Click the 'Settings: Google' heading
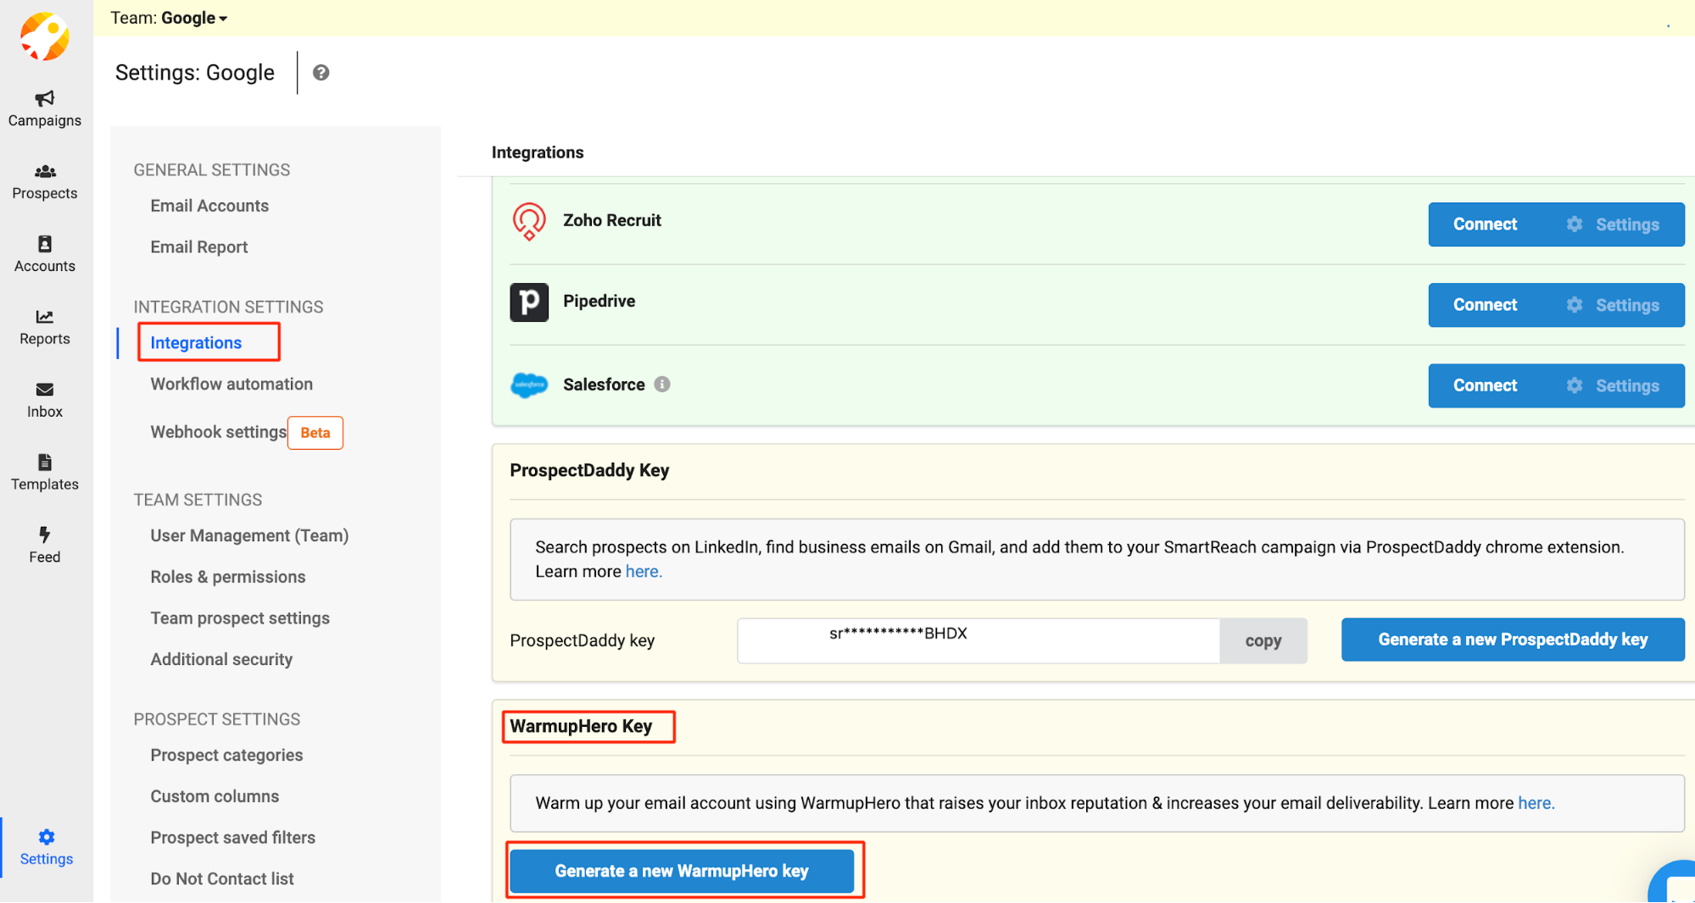 [195, 73]
